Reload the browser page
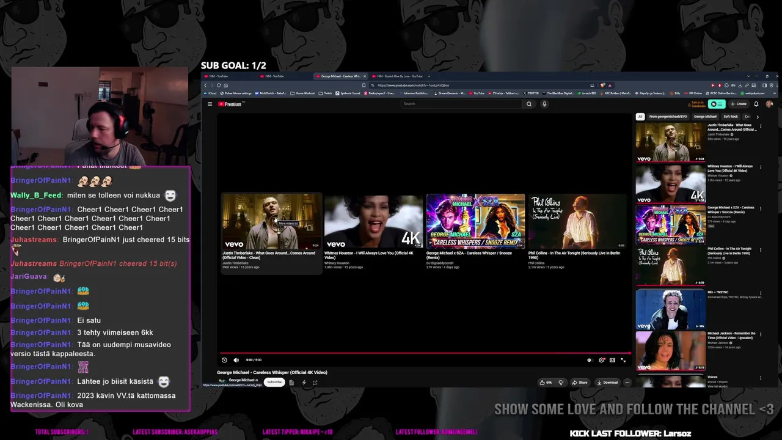The image size is (782, 440). point(219,86)
